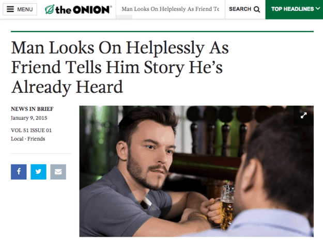Click the SEARCH label in header
Screen dimensions: 323x245
[240, 9]
